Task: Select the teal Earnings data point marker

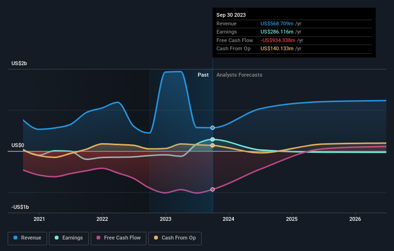Action: pos(213,139)
